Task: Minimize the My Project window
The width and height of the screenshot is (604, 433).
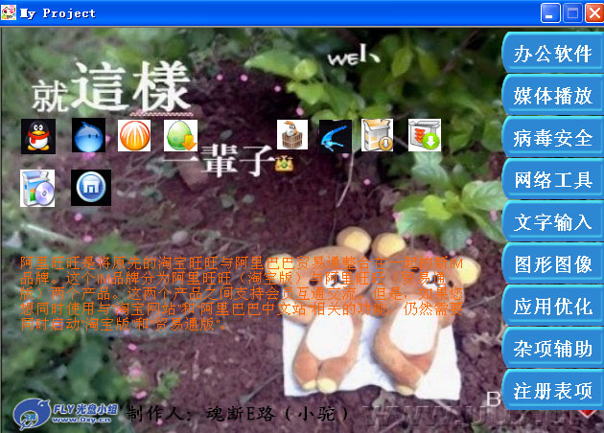Action: point(550,13)
